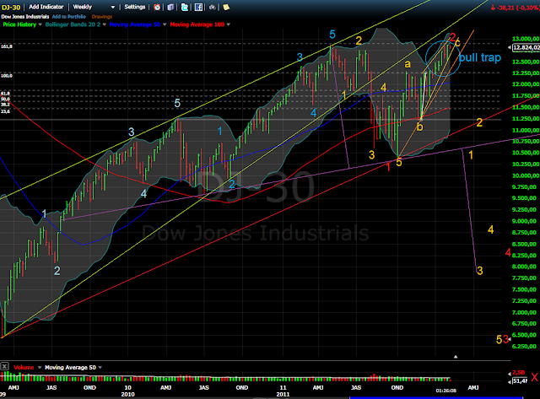Viewport: 540px width, 399px height.
Task: Open the yellow sticky note icon
Action: 226,7
